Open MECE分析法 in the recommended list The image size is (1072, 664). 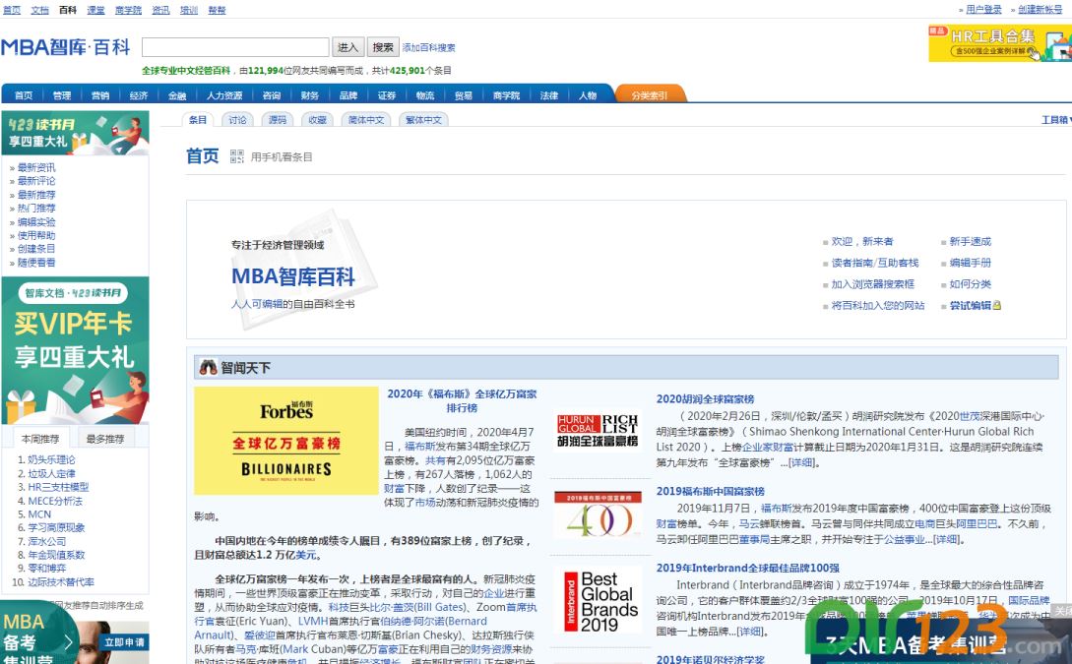[55, 501]
